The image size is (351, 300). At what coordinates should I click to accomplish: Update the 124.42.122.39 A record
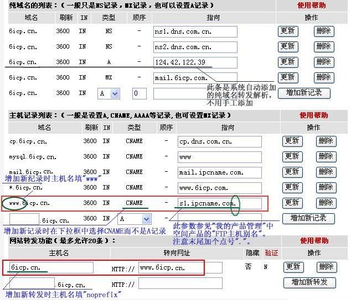click(288, 62)
